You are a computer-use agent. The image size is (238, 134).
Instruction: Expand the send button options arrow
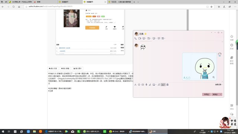[221, 95]
